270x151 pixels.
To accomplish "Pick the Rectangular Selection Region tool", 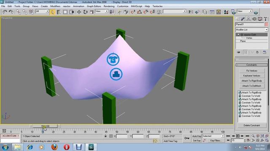I will pos(65,12).
